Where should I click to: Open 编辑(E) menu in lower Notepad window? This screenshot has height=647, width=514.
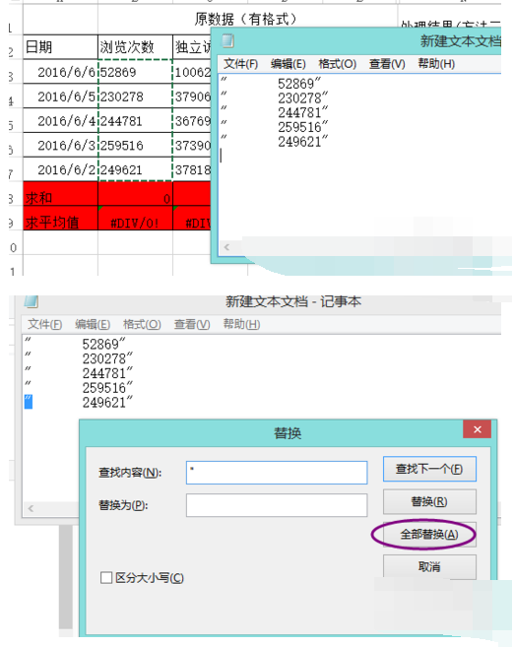(x=93, y=324)
